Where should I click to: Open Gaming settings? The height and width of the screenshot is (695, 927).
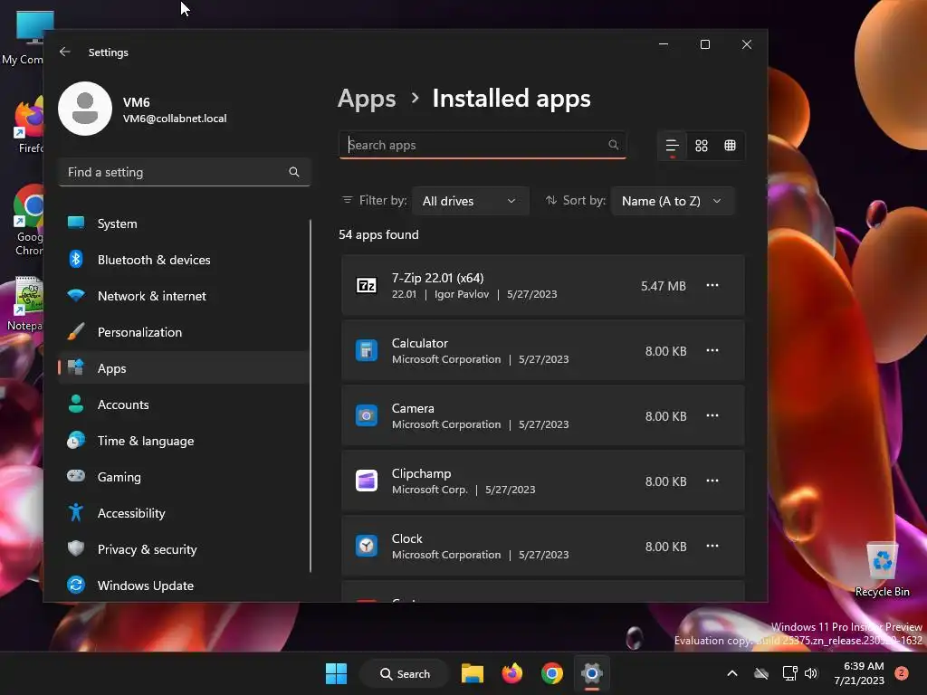(183, 477)
